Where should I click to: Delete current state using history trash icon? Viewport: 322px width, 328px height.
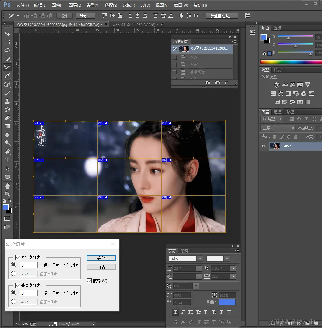(227, 83)
